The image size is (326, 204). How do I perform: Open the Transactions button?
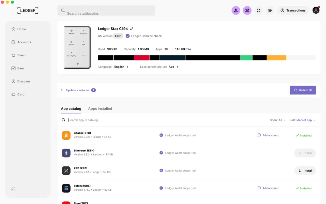(x=293, y=11)
